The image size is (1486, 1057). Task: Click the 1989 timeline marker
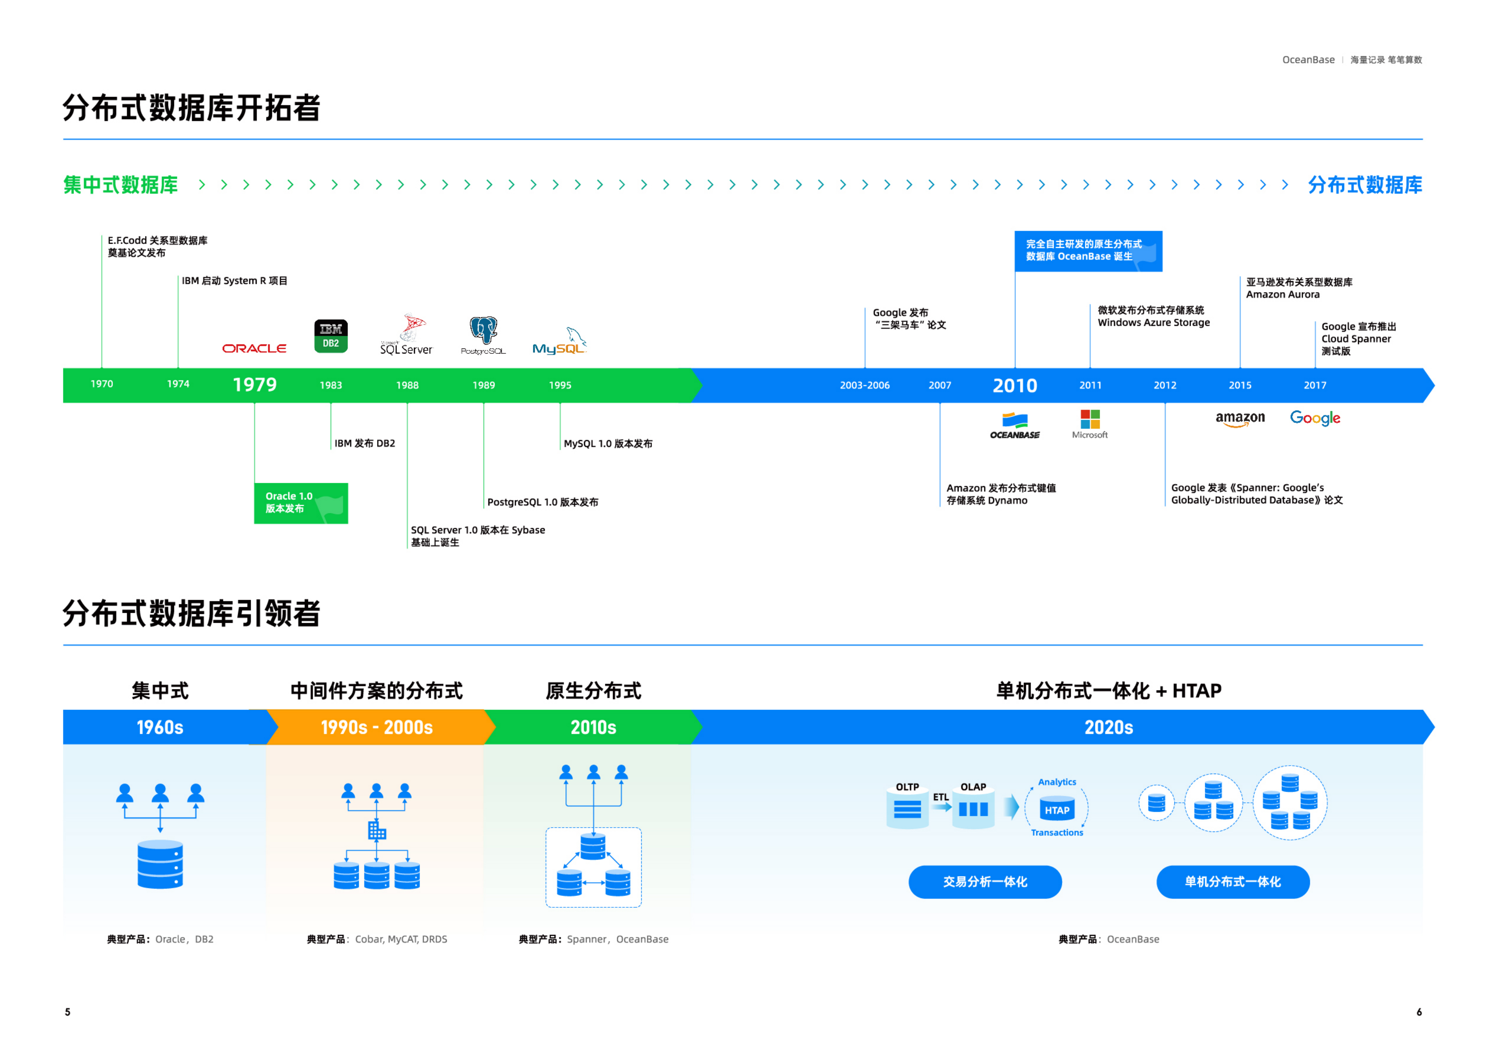coord(484,385)
